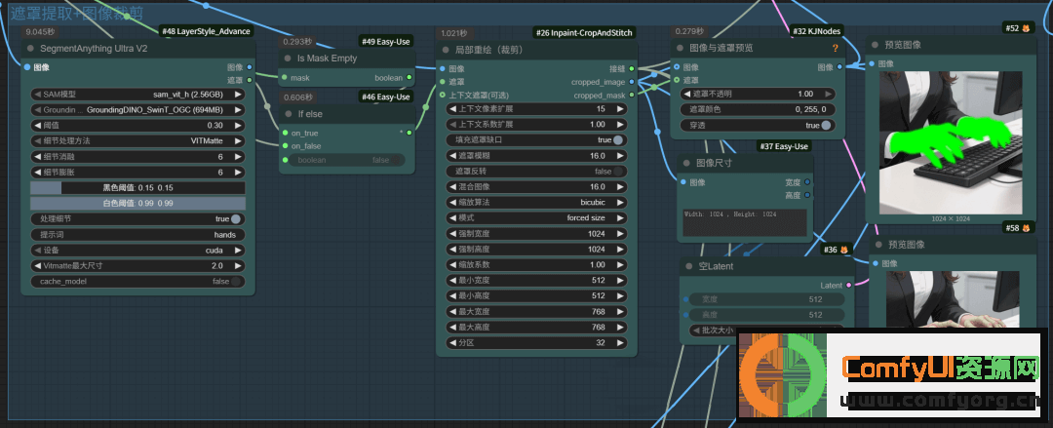
Task: Open the orange question mark help on 图像与遮罩预览
Action: [x=835, y=49]
